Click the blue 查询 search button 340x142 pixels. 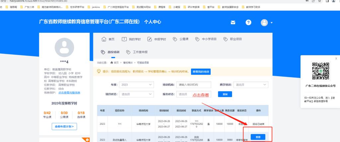225,94
